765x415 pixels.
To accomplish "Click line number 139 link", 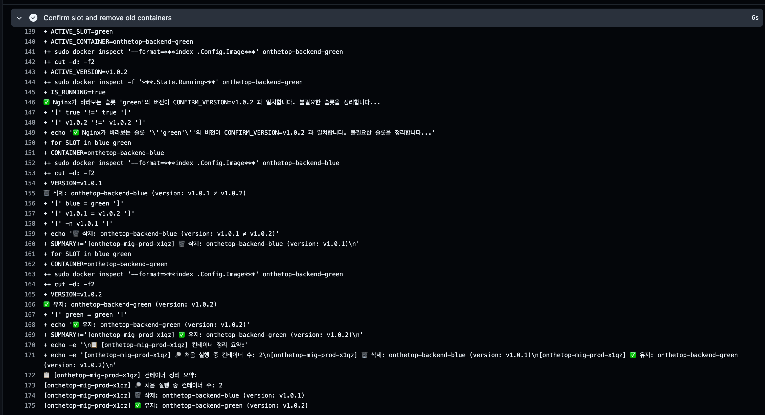I will click(30, 32).
